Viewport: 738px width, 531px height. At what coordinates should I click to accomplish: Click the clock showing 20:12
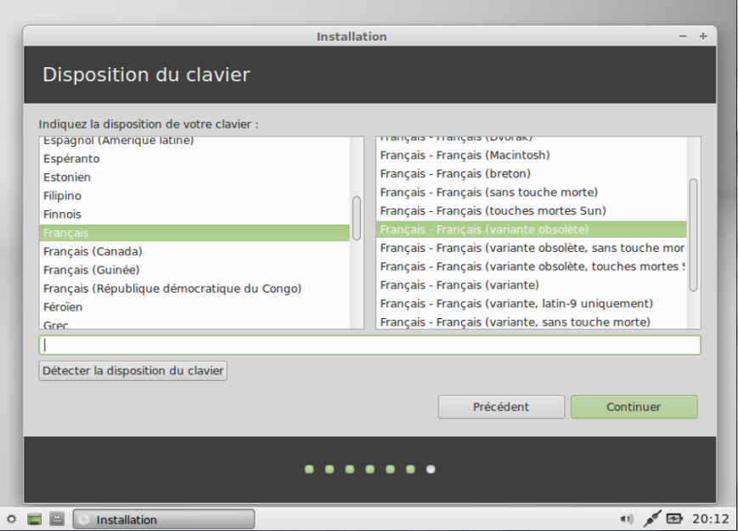(710, 519)
